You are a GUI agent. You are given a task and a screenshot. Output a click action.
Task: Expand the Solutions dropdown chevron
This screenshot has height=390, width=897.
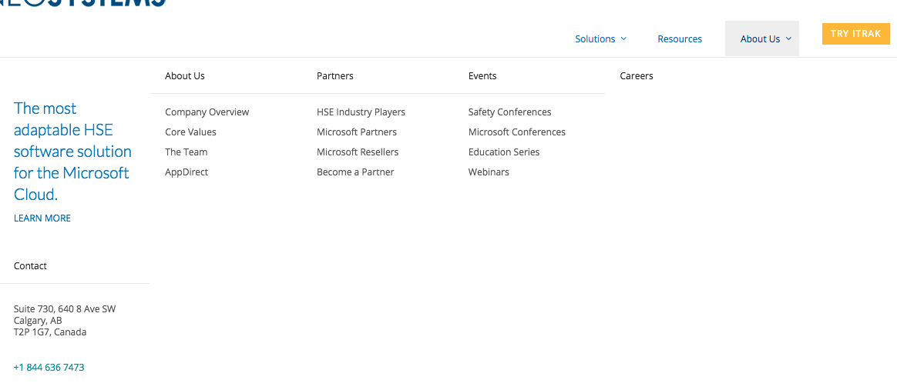click(x=623, y=38)
